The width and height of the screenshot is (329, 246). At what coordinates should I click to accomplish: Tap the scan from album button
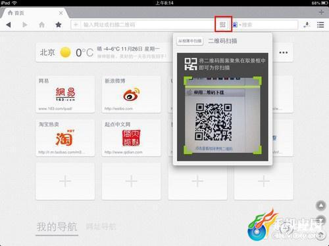point(190,41)
